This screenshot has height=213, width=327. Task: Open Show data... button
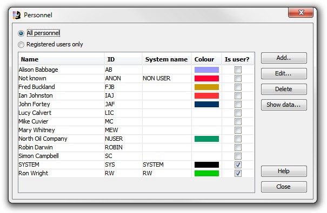[284, 105]
